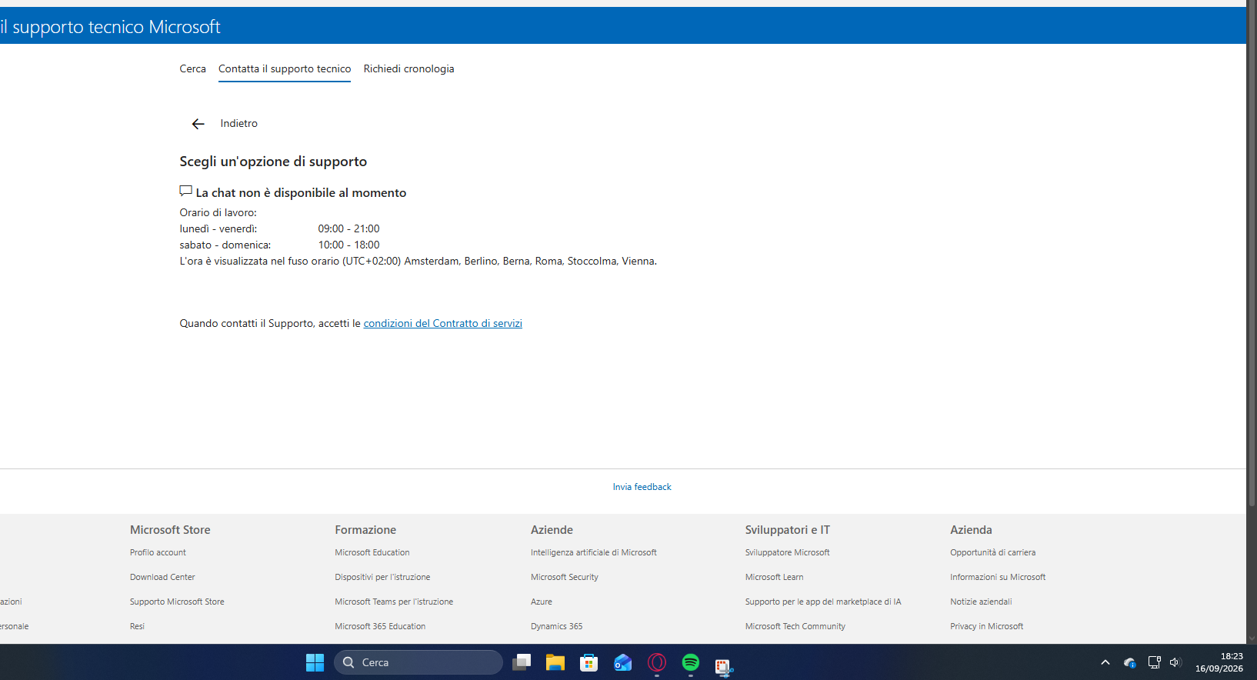The width and height of the screenshot is (1257, 680).
Task: Open Dispositivi per l'istruzione link
Action: point(382,577)
